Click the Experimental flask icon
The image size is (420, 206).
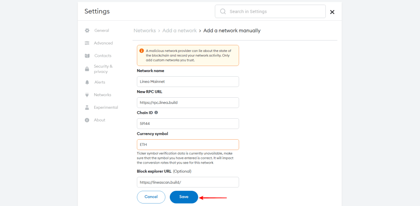87,108
